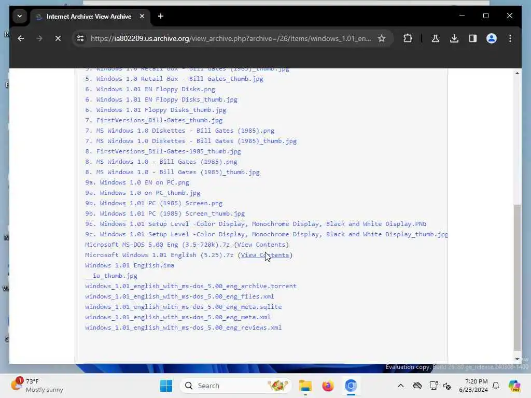Screen dimensions: 531x398
Task: Open the display/network tray icon
Action: 433,386
